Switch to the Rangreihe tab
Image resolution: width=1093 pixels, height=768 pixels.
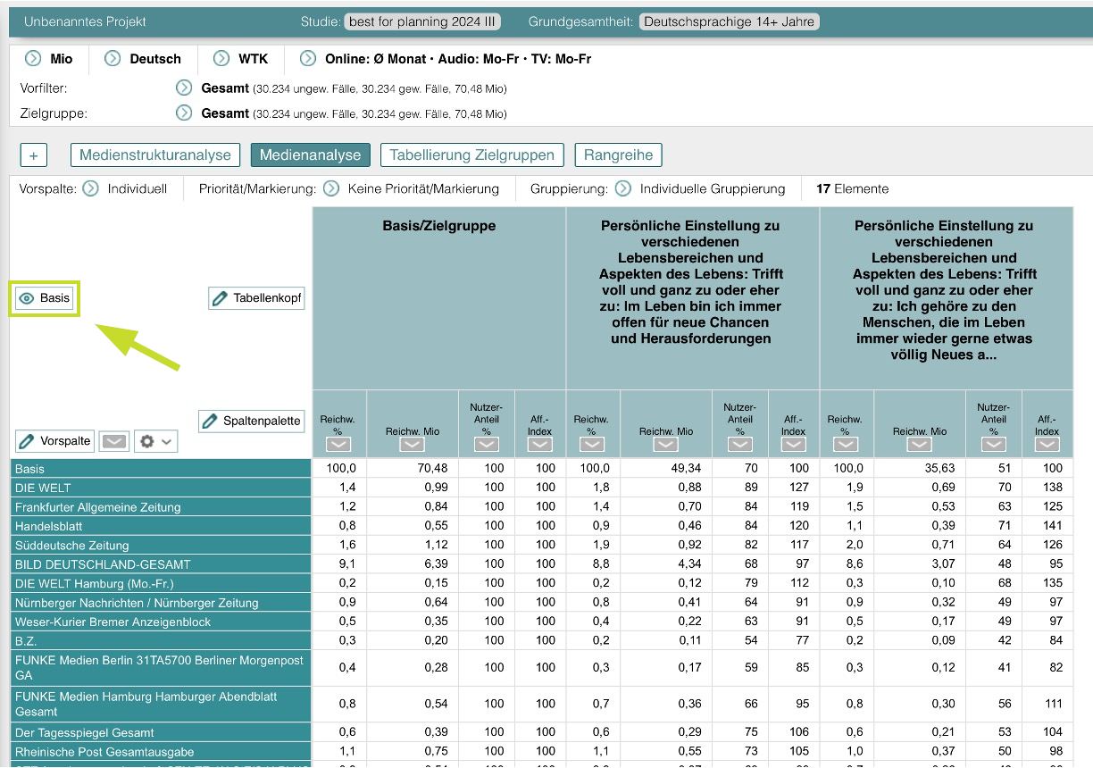pyautogui.click(x=618, y=155)
